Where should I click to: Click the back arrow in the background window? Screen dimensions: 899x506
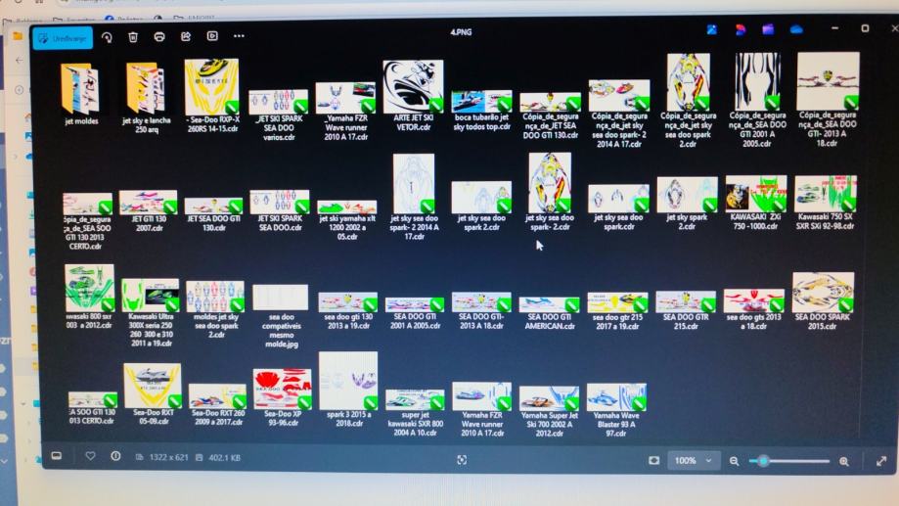coord(20,60)
